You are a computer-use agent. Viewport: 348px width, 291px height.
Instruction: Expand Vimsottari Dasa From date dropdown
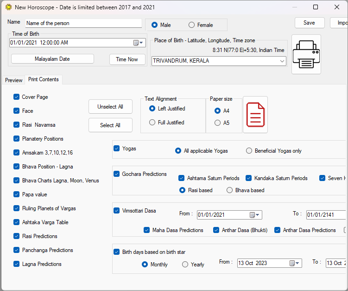pyautogui.click(x=258, y=215)
